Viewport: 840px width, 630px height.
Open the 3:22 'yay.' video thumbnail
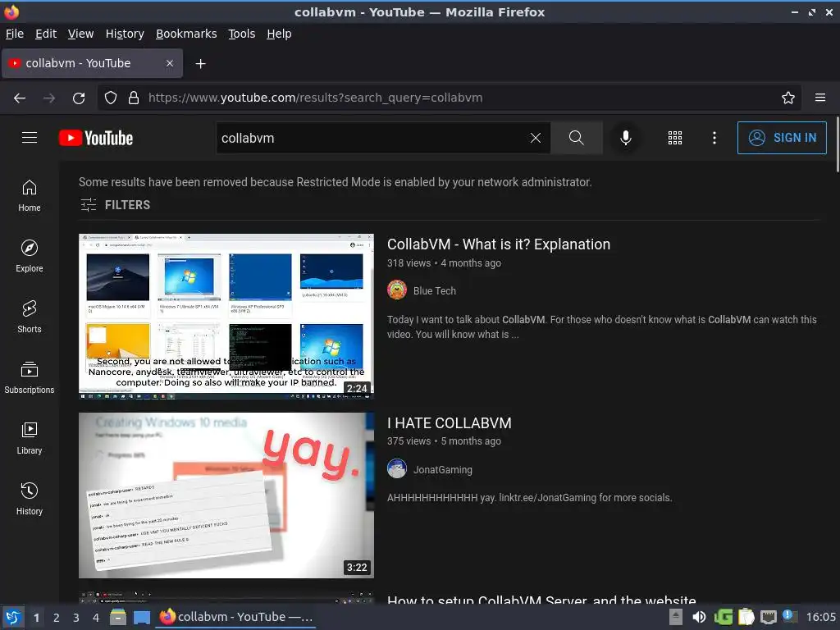[226, 495]
